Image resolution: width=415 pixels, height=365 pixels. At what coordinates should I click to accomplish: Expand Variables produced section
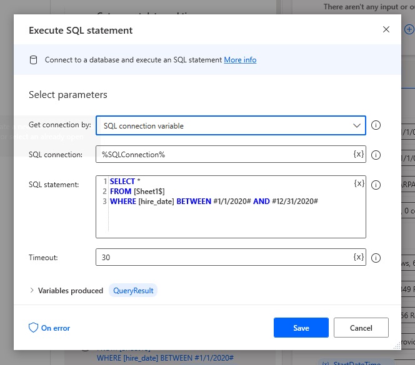[32, 291]
